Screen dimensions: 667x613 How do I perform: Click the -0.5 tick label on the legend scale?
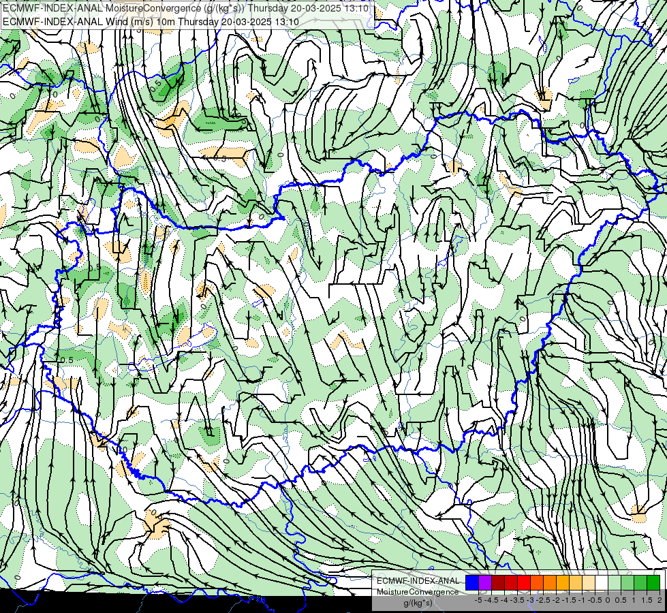595,600
